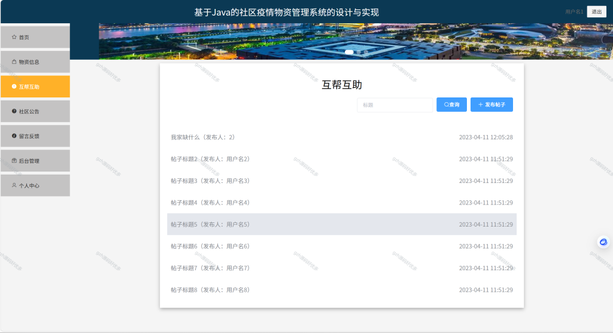Click the 用户名1 label in header
Viewport: 613px width, 333px height.
point(574,12)
